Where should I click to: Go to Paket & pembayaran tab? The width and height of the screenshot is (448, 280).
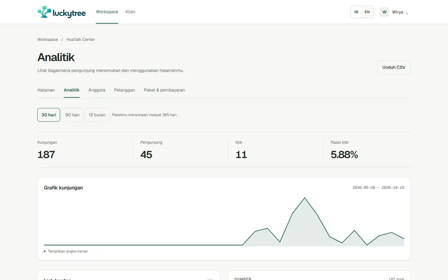tap(164, 90)
